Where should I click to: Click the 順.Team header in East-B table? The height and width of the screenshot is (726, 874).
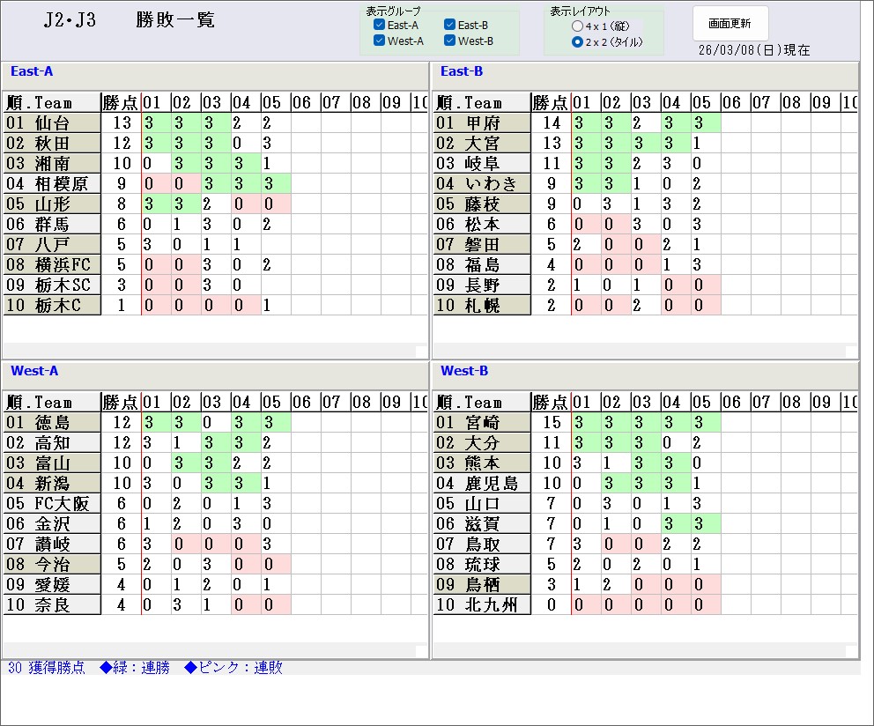(482, 103)
